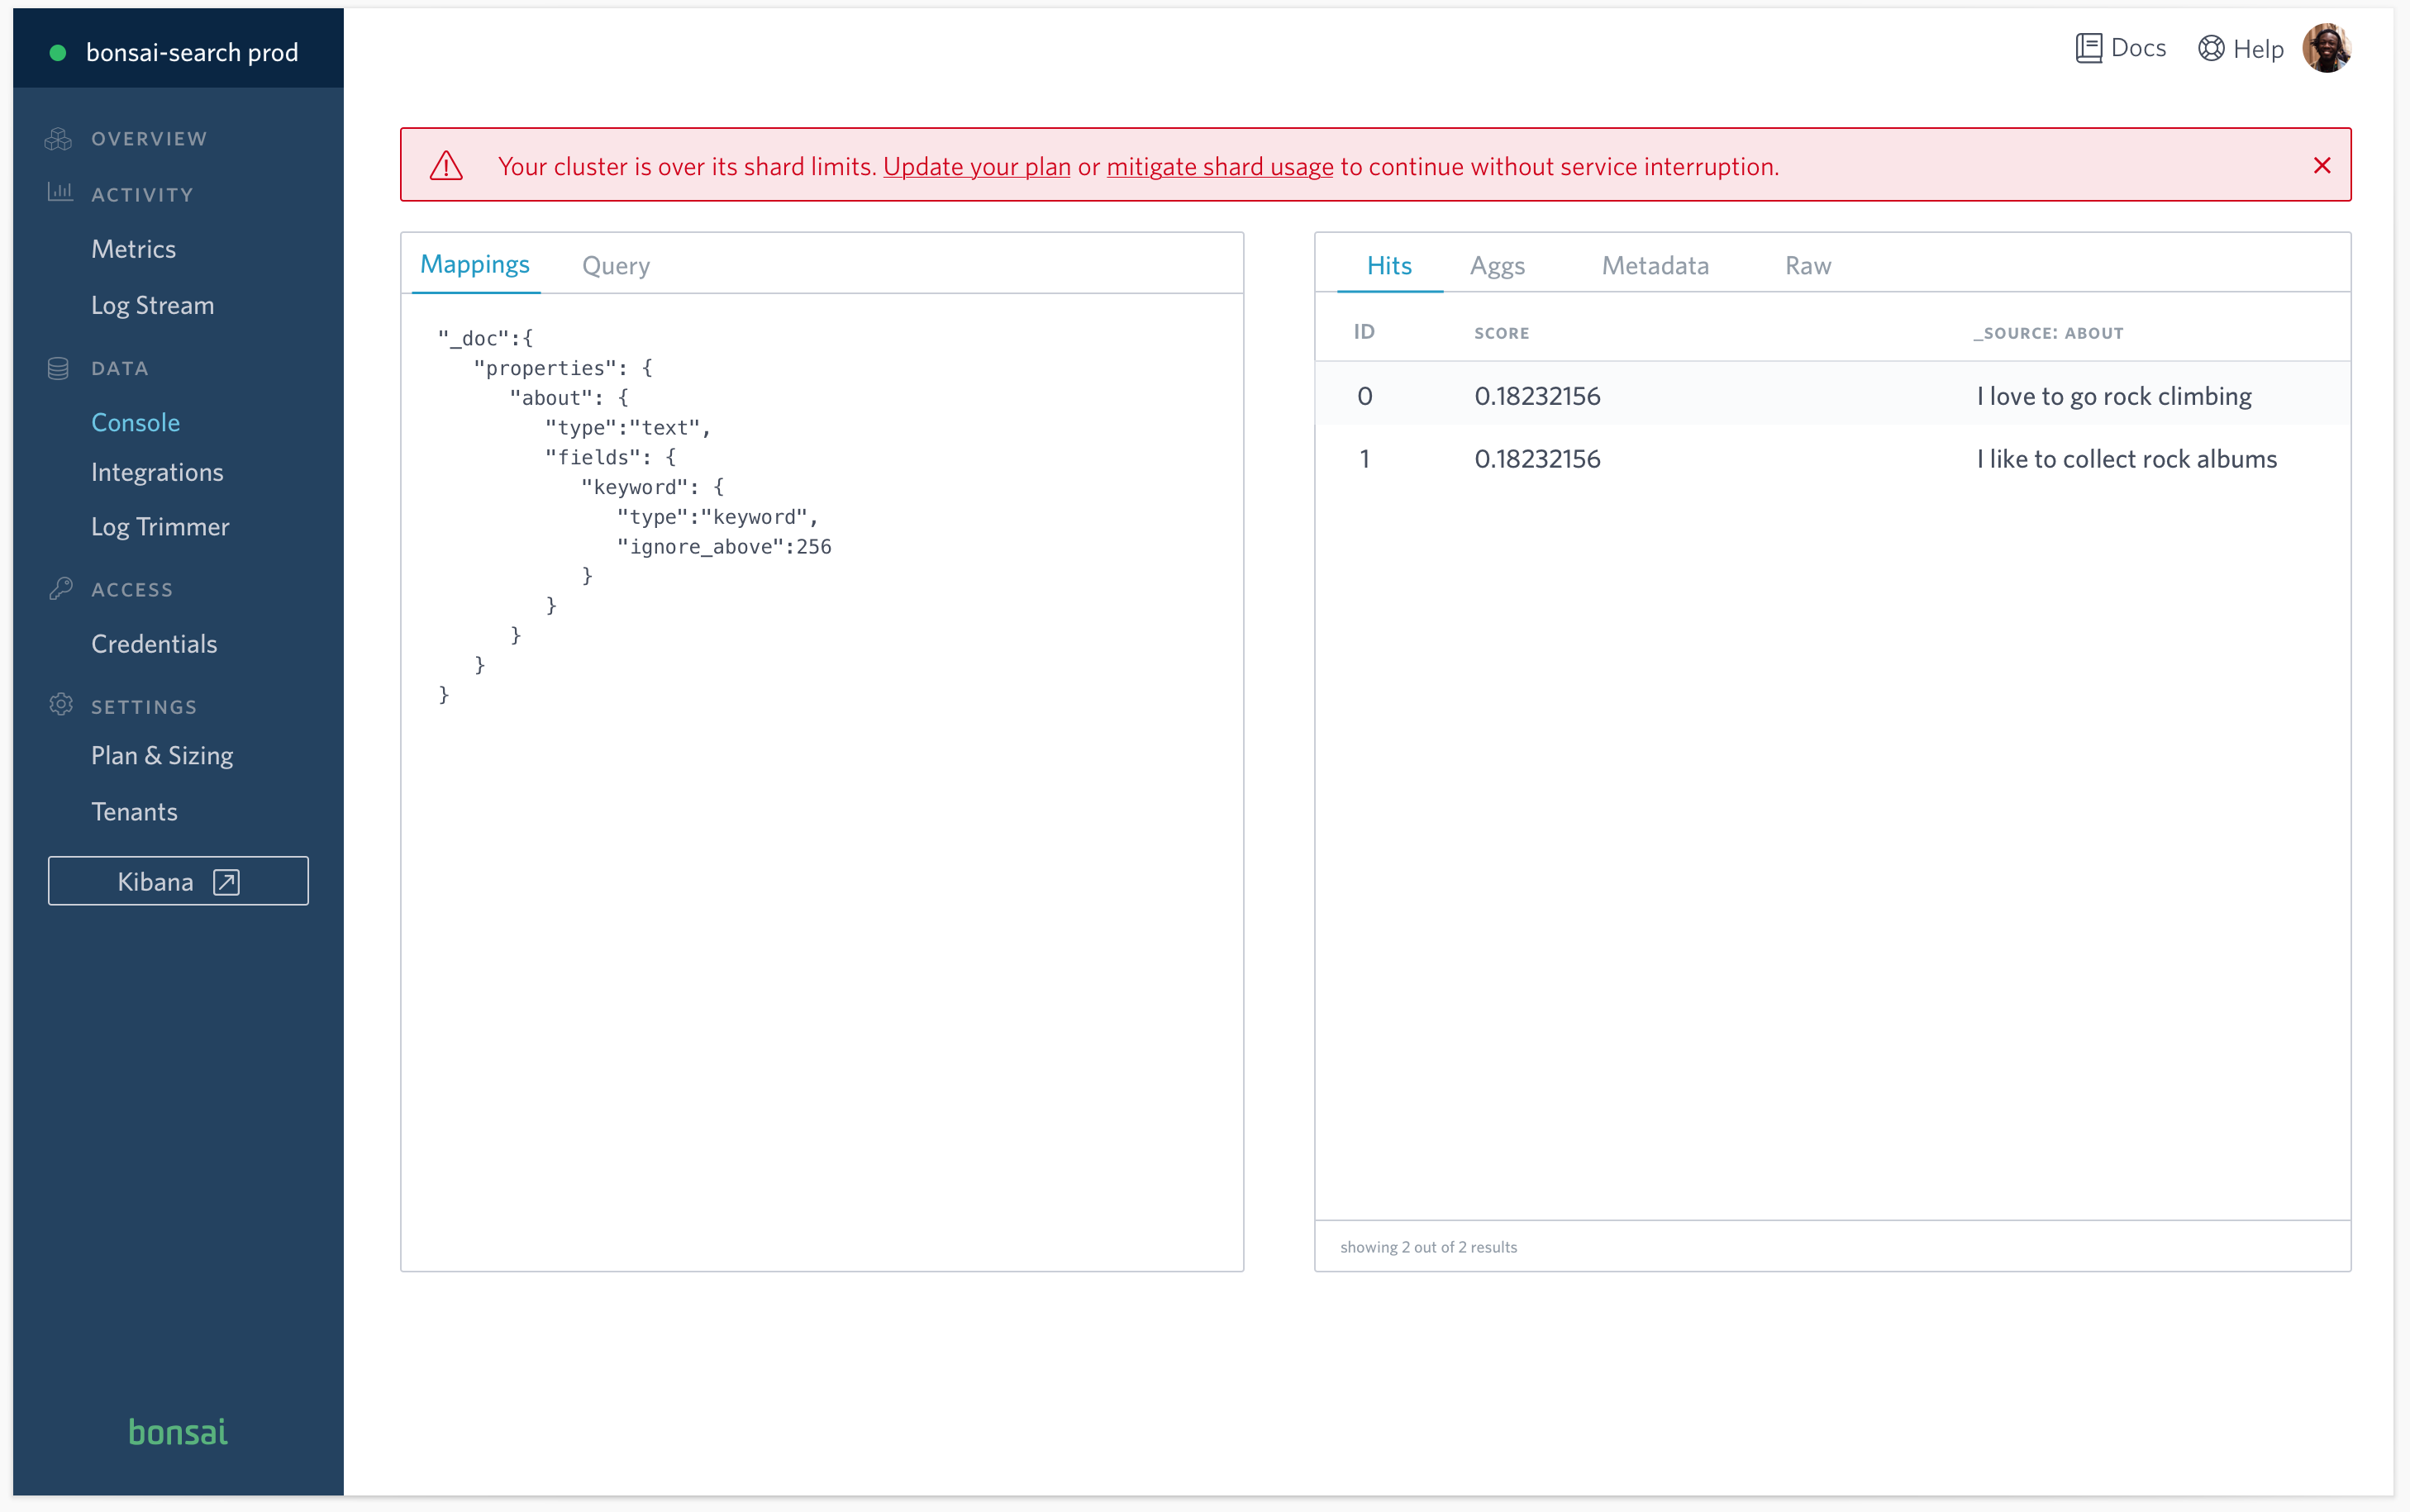Viewport: 2410px width, 1512px height.
Task: Click the 'showing 2 out of 2 results' text
Action: coord(1428,1247)
